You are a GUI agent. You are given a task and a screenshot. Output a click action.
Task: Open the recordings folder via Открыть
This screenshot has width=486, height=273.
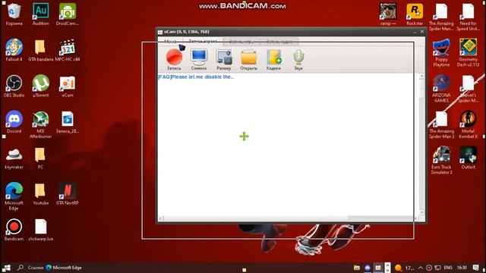click(x=248, y=60)
